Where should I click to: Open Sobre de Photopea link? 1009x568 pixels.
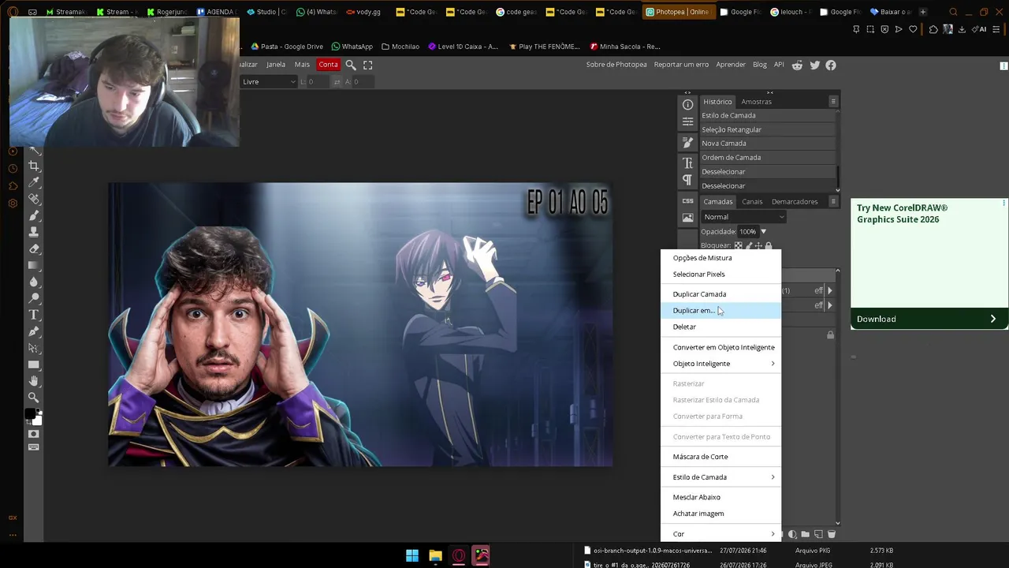pyautogui.click(x=616, y=65)
